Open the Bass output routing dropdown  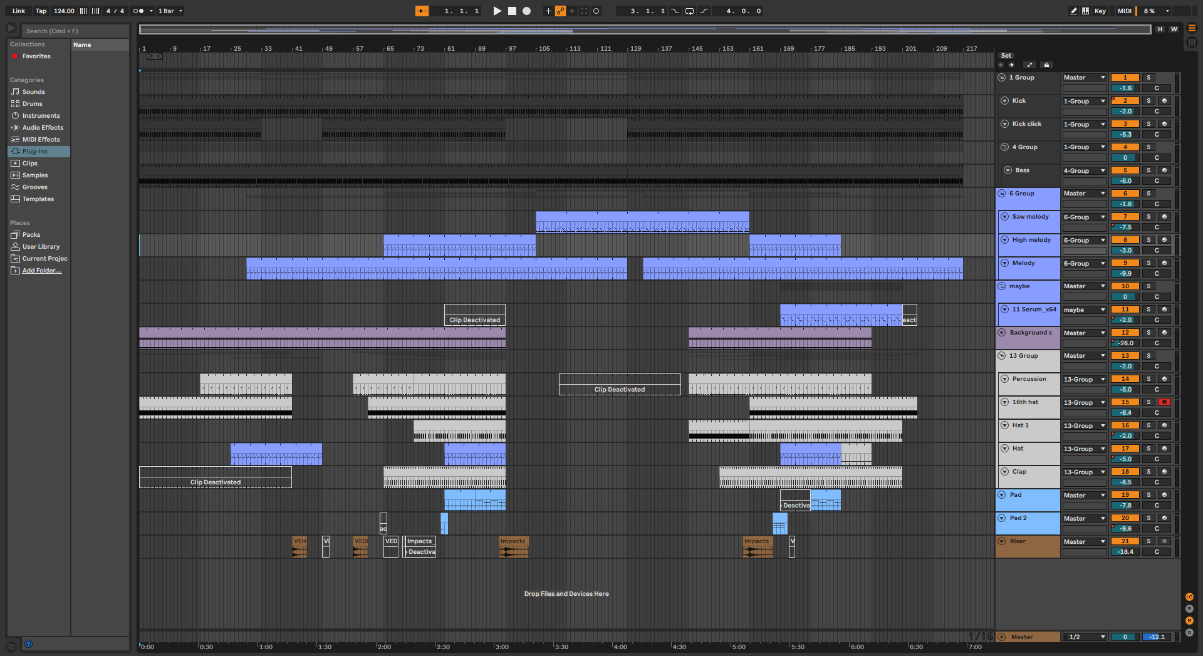pyautogui.click(x=1085, y=170)
